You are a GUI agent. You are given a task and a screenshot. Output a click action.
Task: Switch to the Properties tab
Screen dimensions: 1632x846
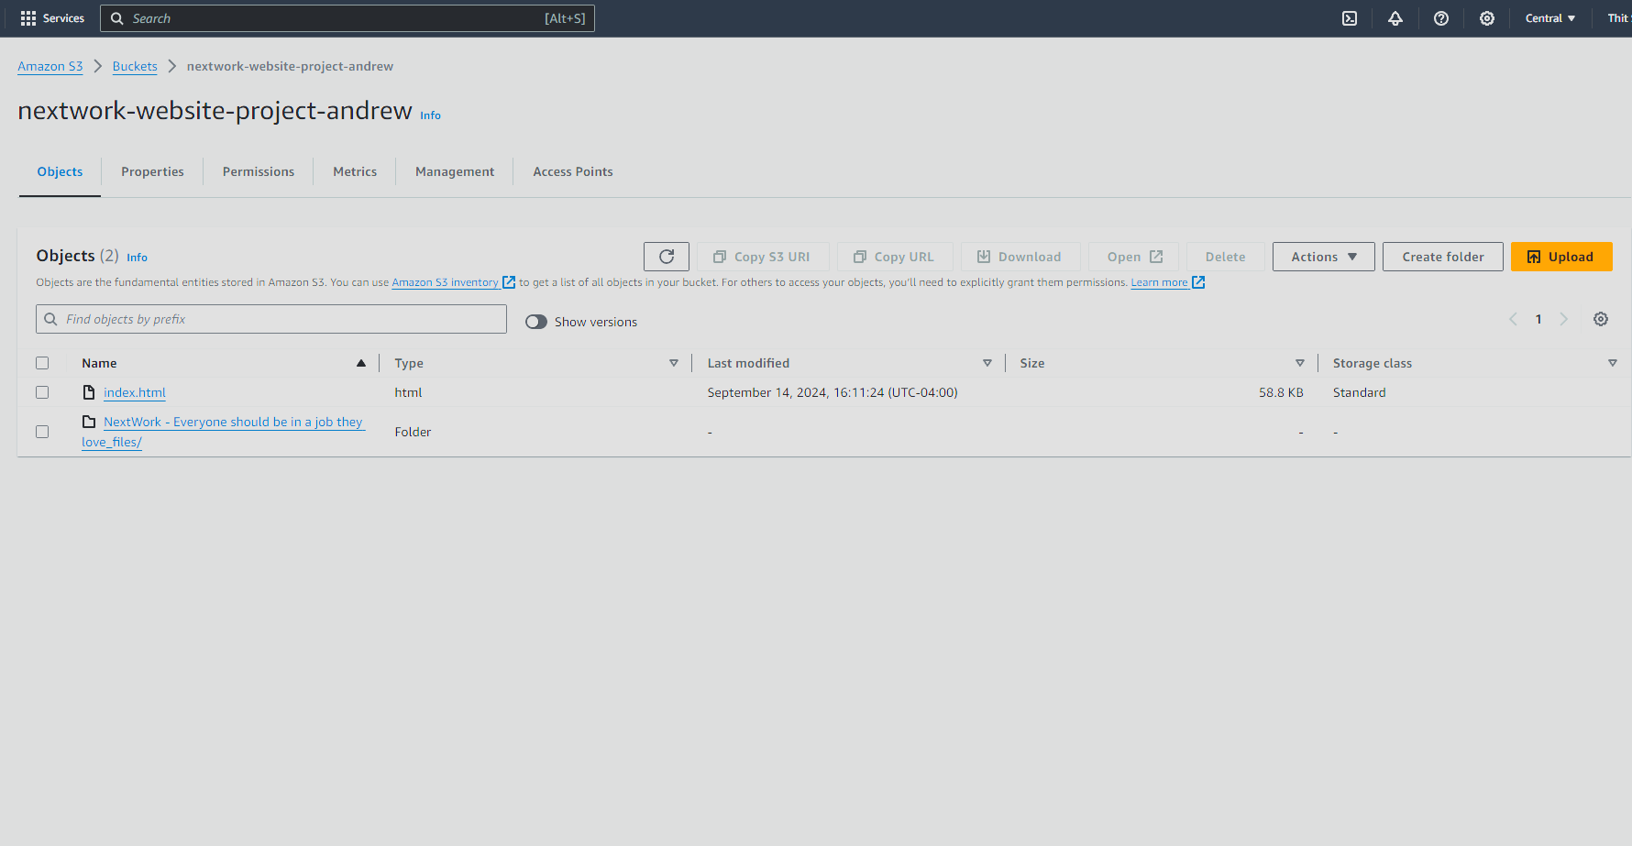tap(152, 171)
